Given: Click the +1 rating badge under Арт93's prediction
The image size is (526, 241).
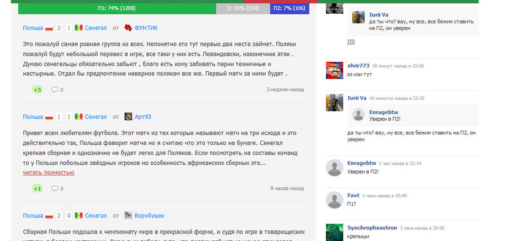Looking at the screenshot, I should click(38, 189).
